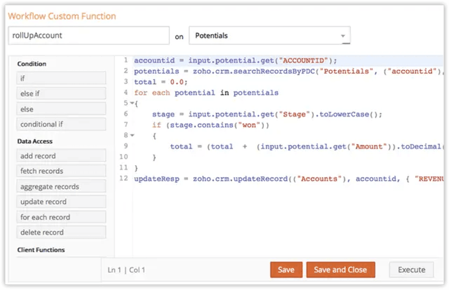Click Save and Close
Screen dimensions: 449x290
click(341, 269)
